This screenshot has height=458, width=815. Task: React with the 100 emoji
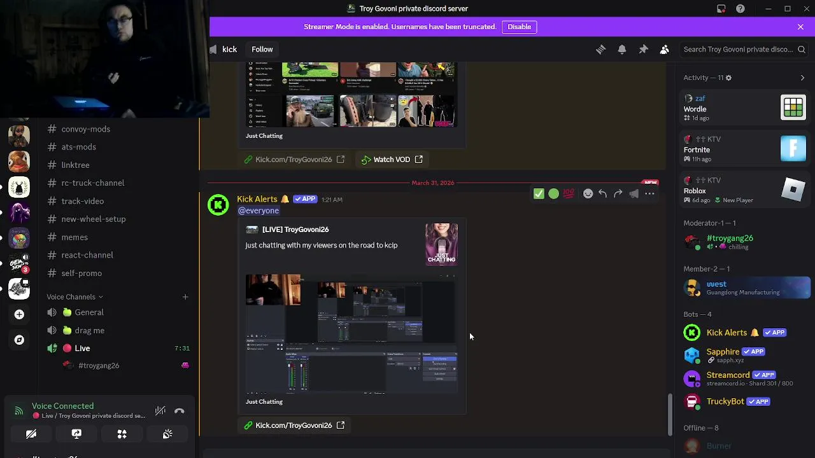[569, 194]
